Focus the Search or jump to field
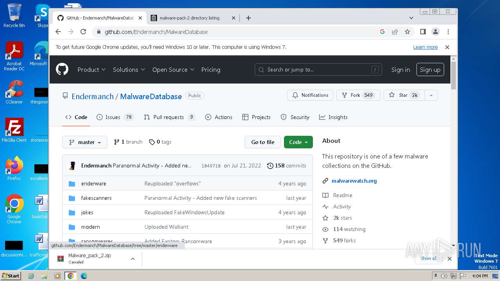Image resolution: width=500 pixels, height=281 pixels. point(318,69)
